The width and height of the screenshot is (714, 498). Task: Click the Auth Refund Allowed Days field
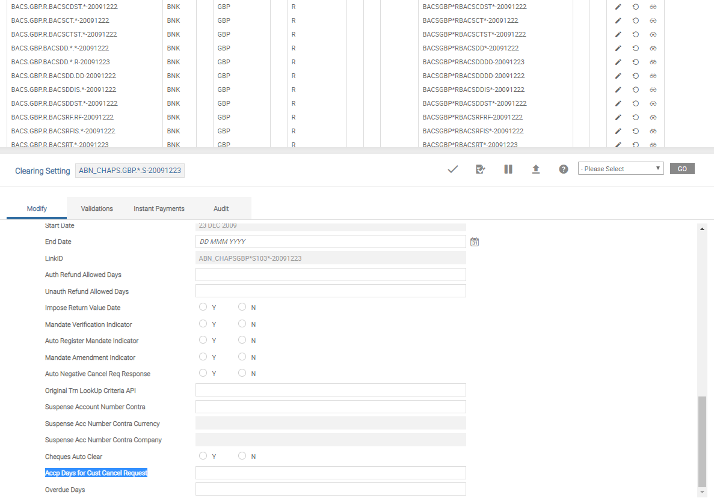pos(330,275)
